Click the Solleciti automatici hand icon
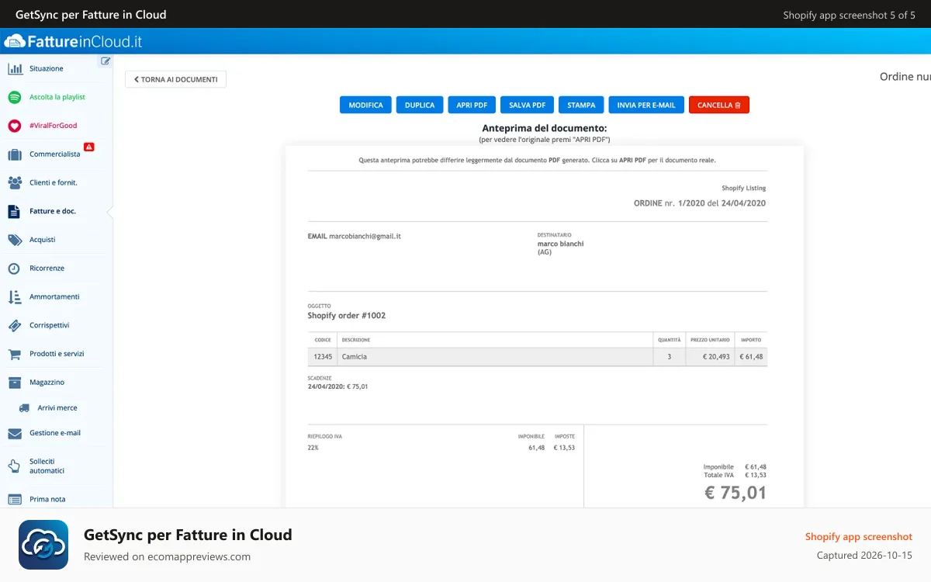This screenshot has width=931, height=582. coord(14,466)
